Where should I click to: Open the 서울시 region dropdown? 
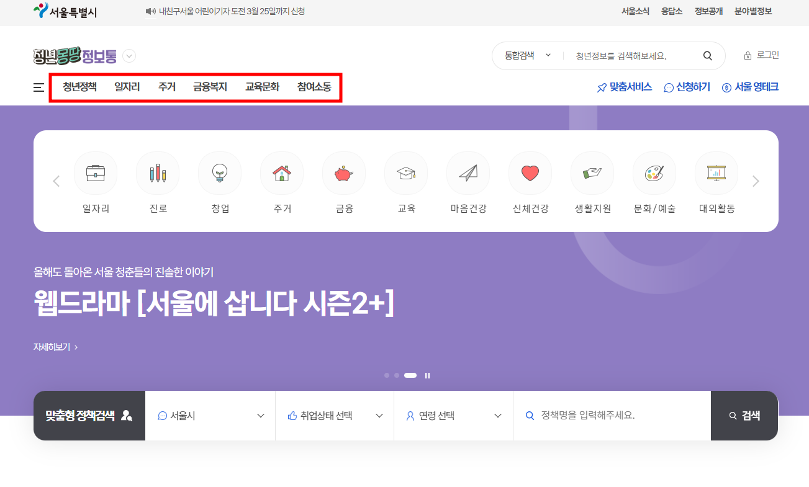pyautogui.click(x=210, y=416)
